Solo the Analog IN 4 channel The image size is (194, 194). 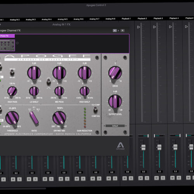[51, 179]
